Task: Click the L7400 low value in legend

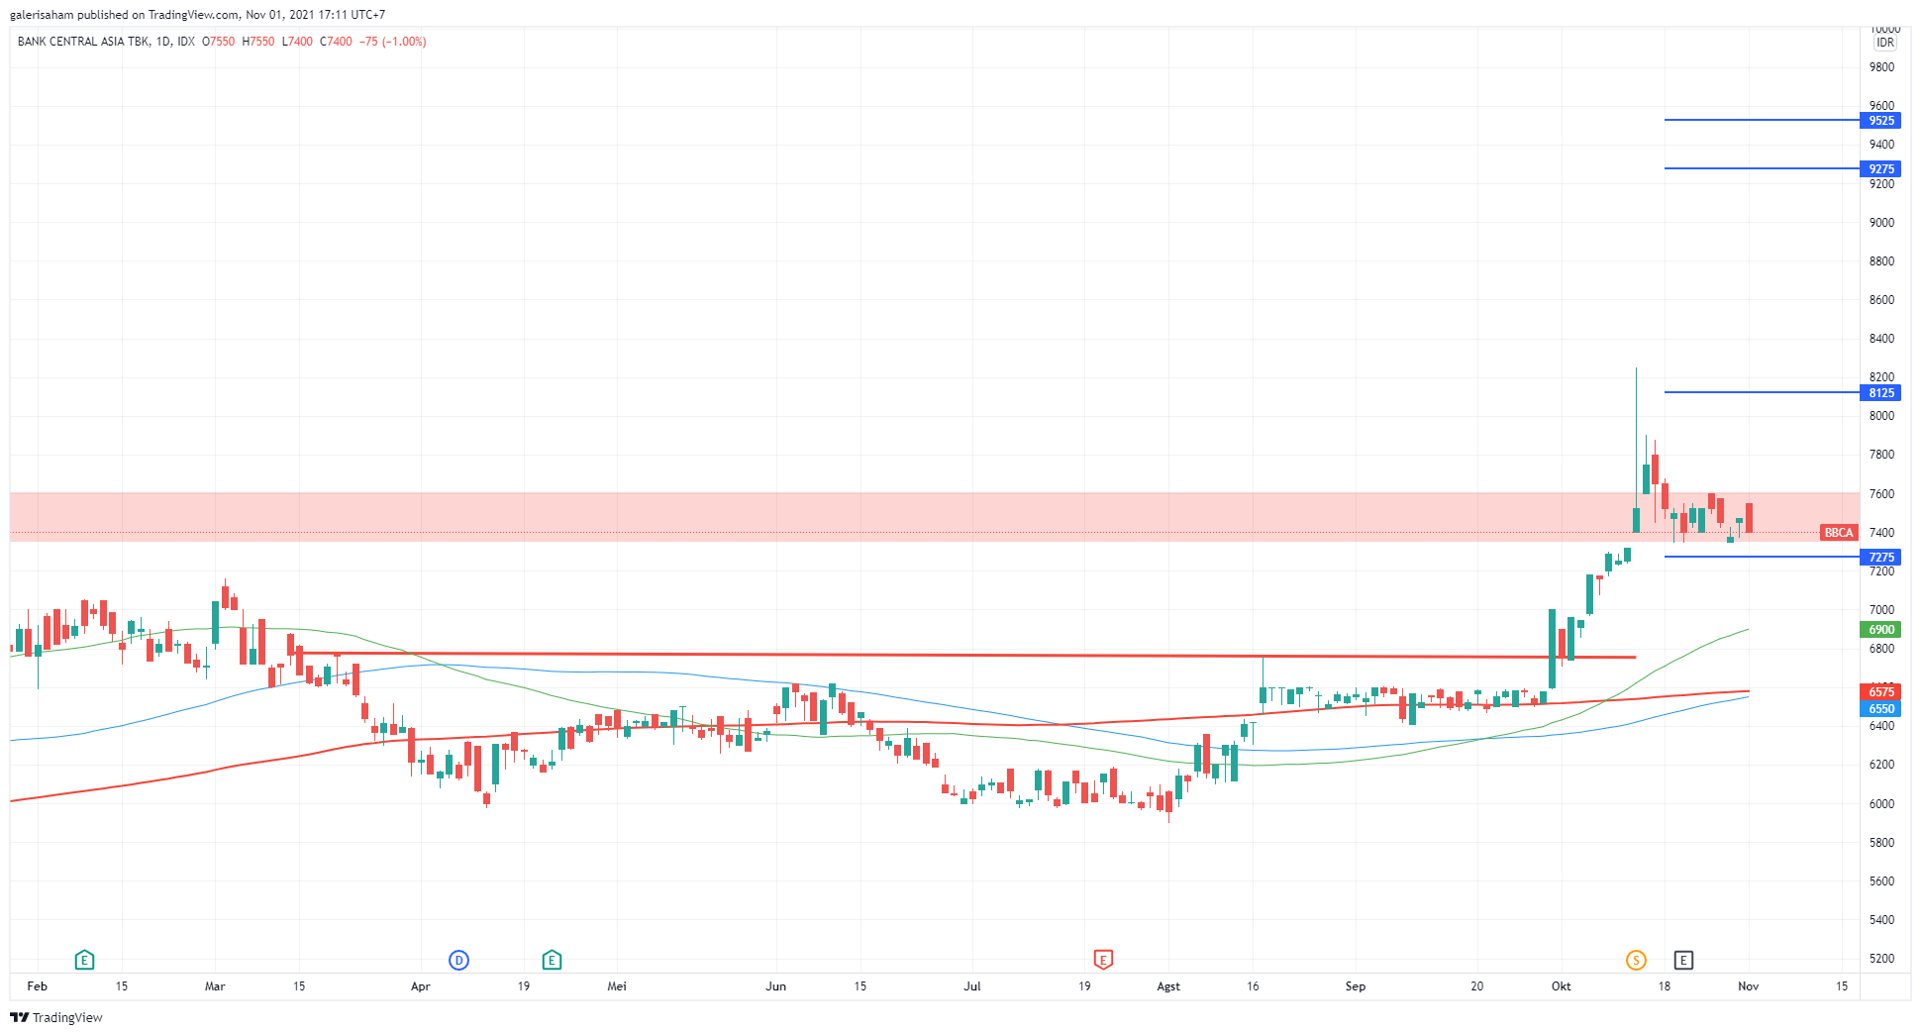Action: [x=297, y=42]
